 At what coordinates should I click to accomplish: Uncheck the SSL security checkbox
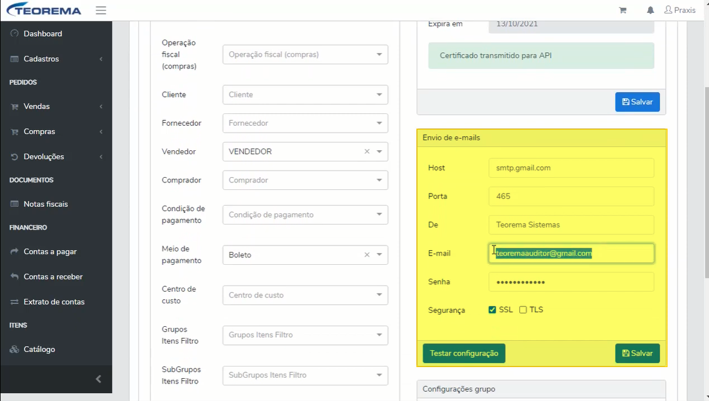(492, 310)
